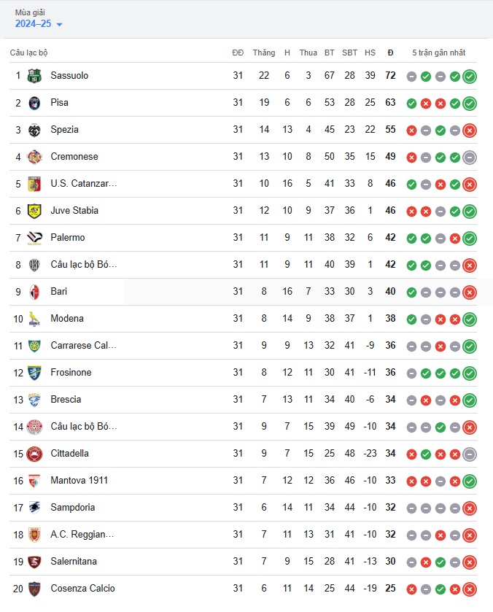This screenshot has height=612, width=493.
Task: Click the Cittadella red round crest
Action: tap(34, 454)
